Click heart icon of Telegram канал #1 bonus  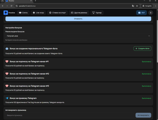click(7, 61)
